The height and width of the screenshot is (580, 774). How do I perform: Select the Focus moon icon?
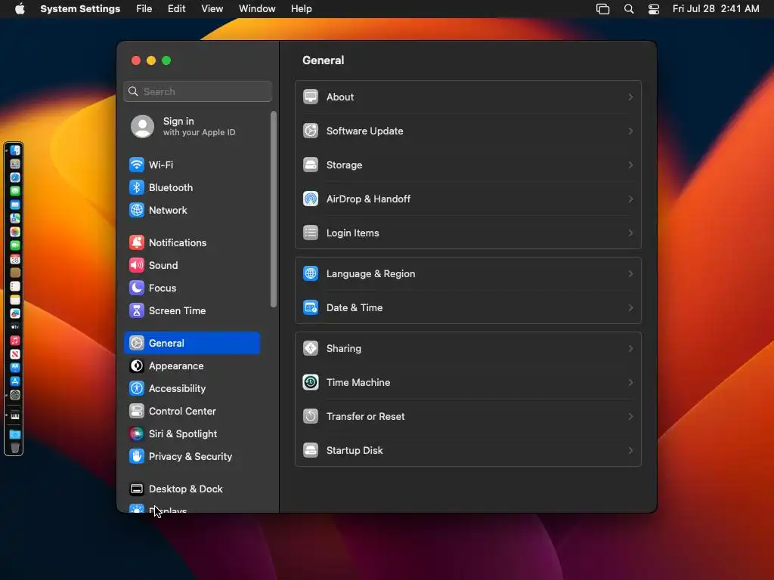click(x=137, y=288)
